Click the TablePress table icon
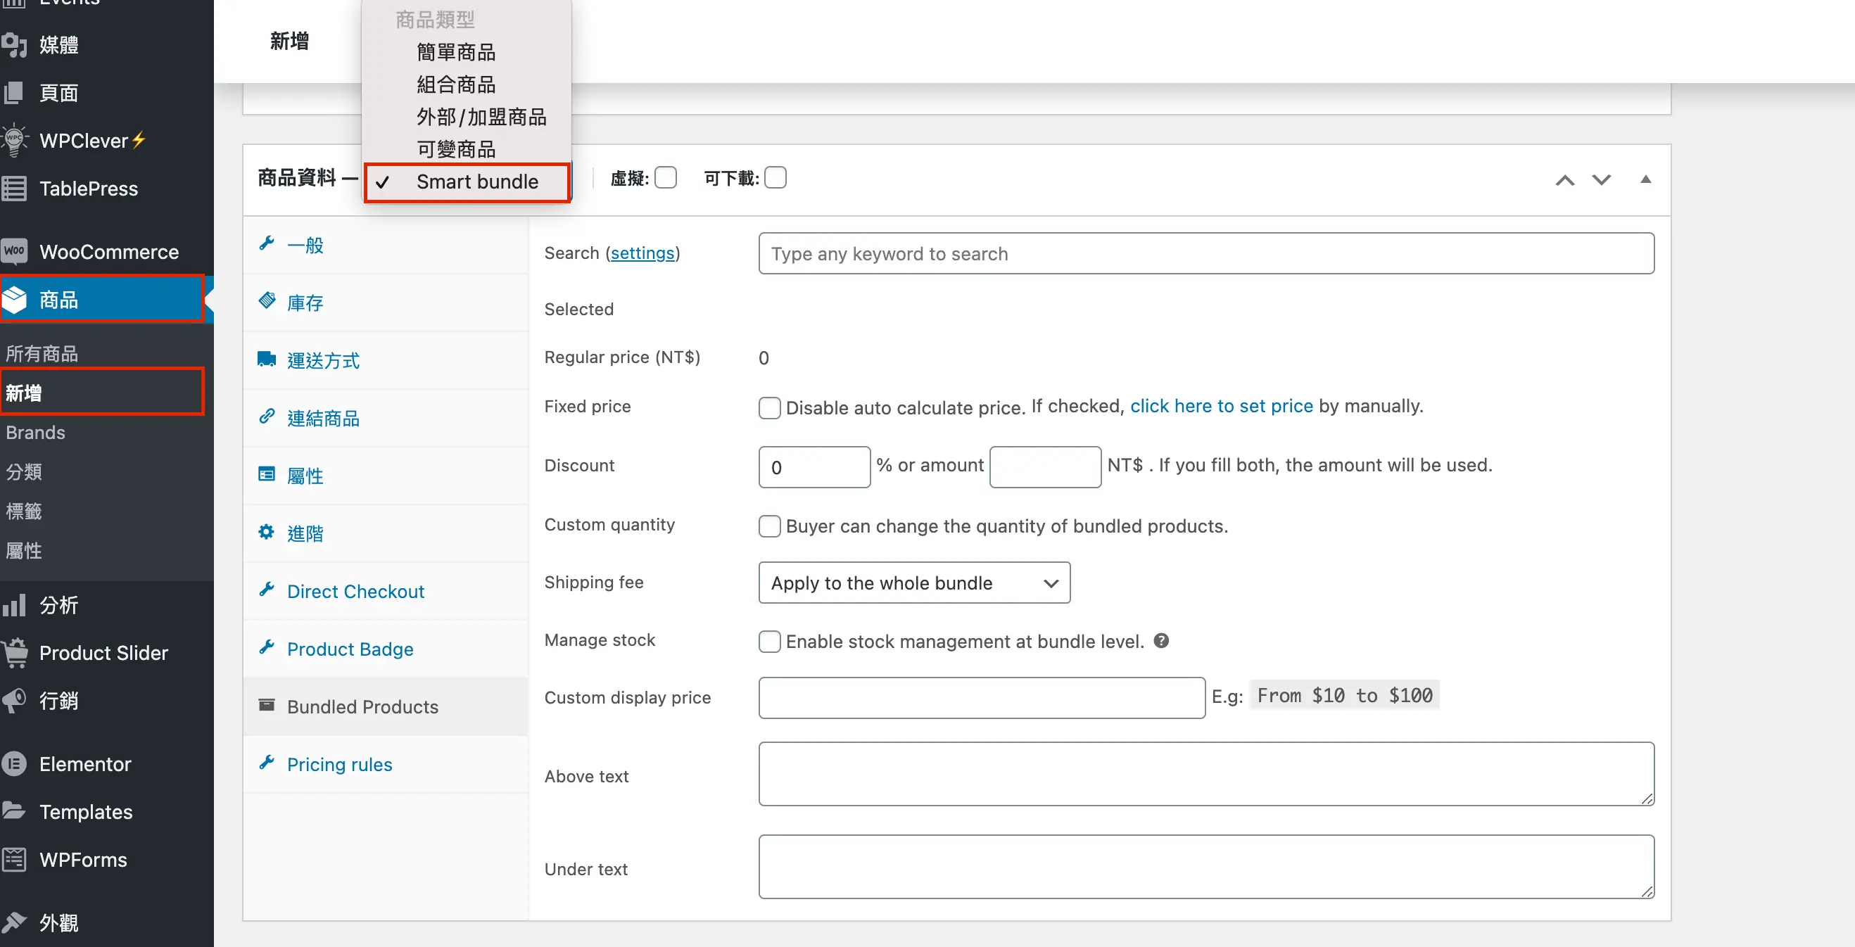This screenshot has height=947, width=1855. click(x=14, y=188)
